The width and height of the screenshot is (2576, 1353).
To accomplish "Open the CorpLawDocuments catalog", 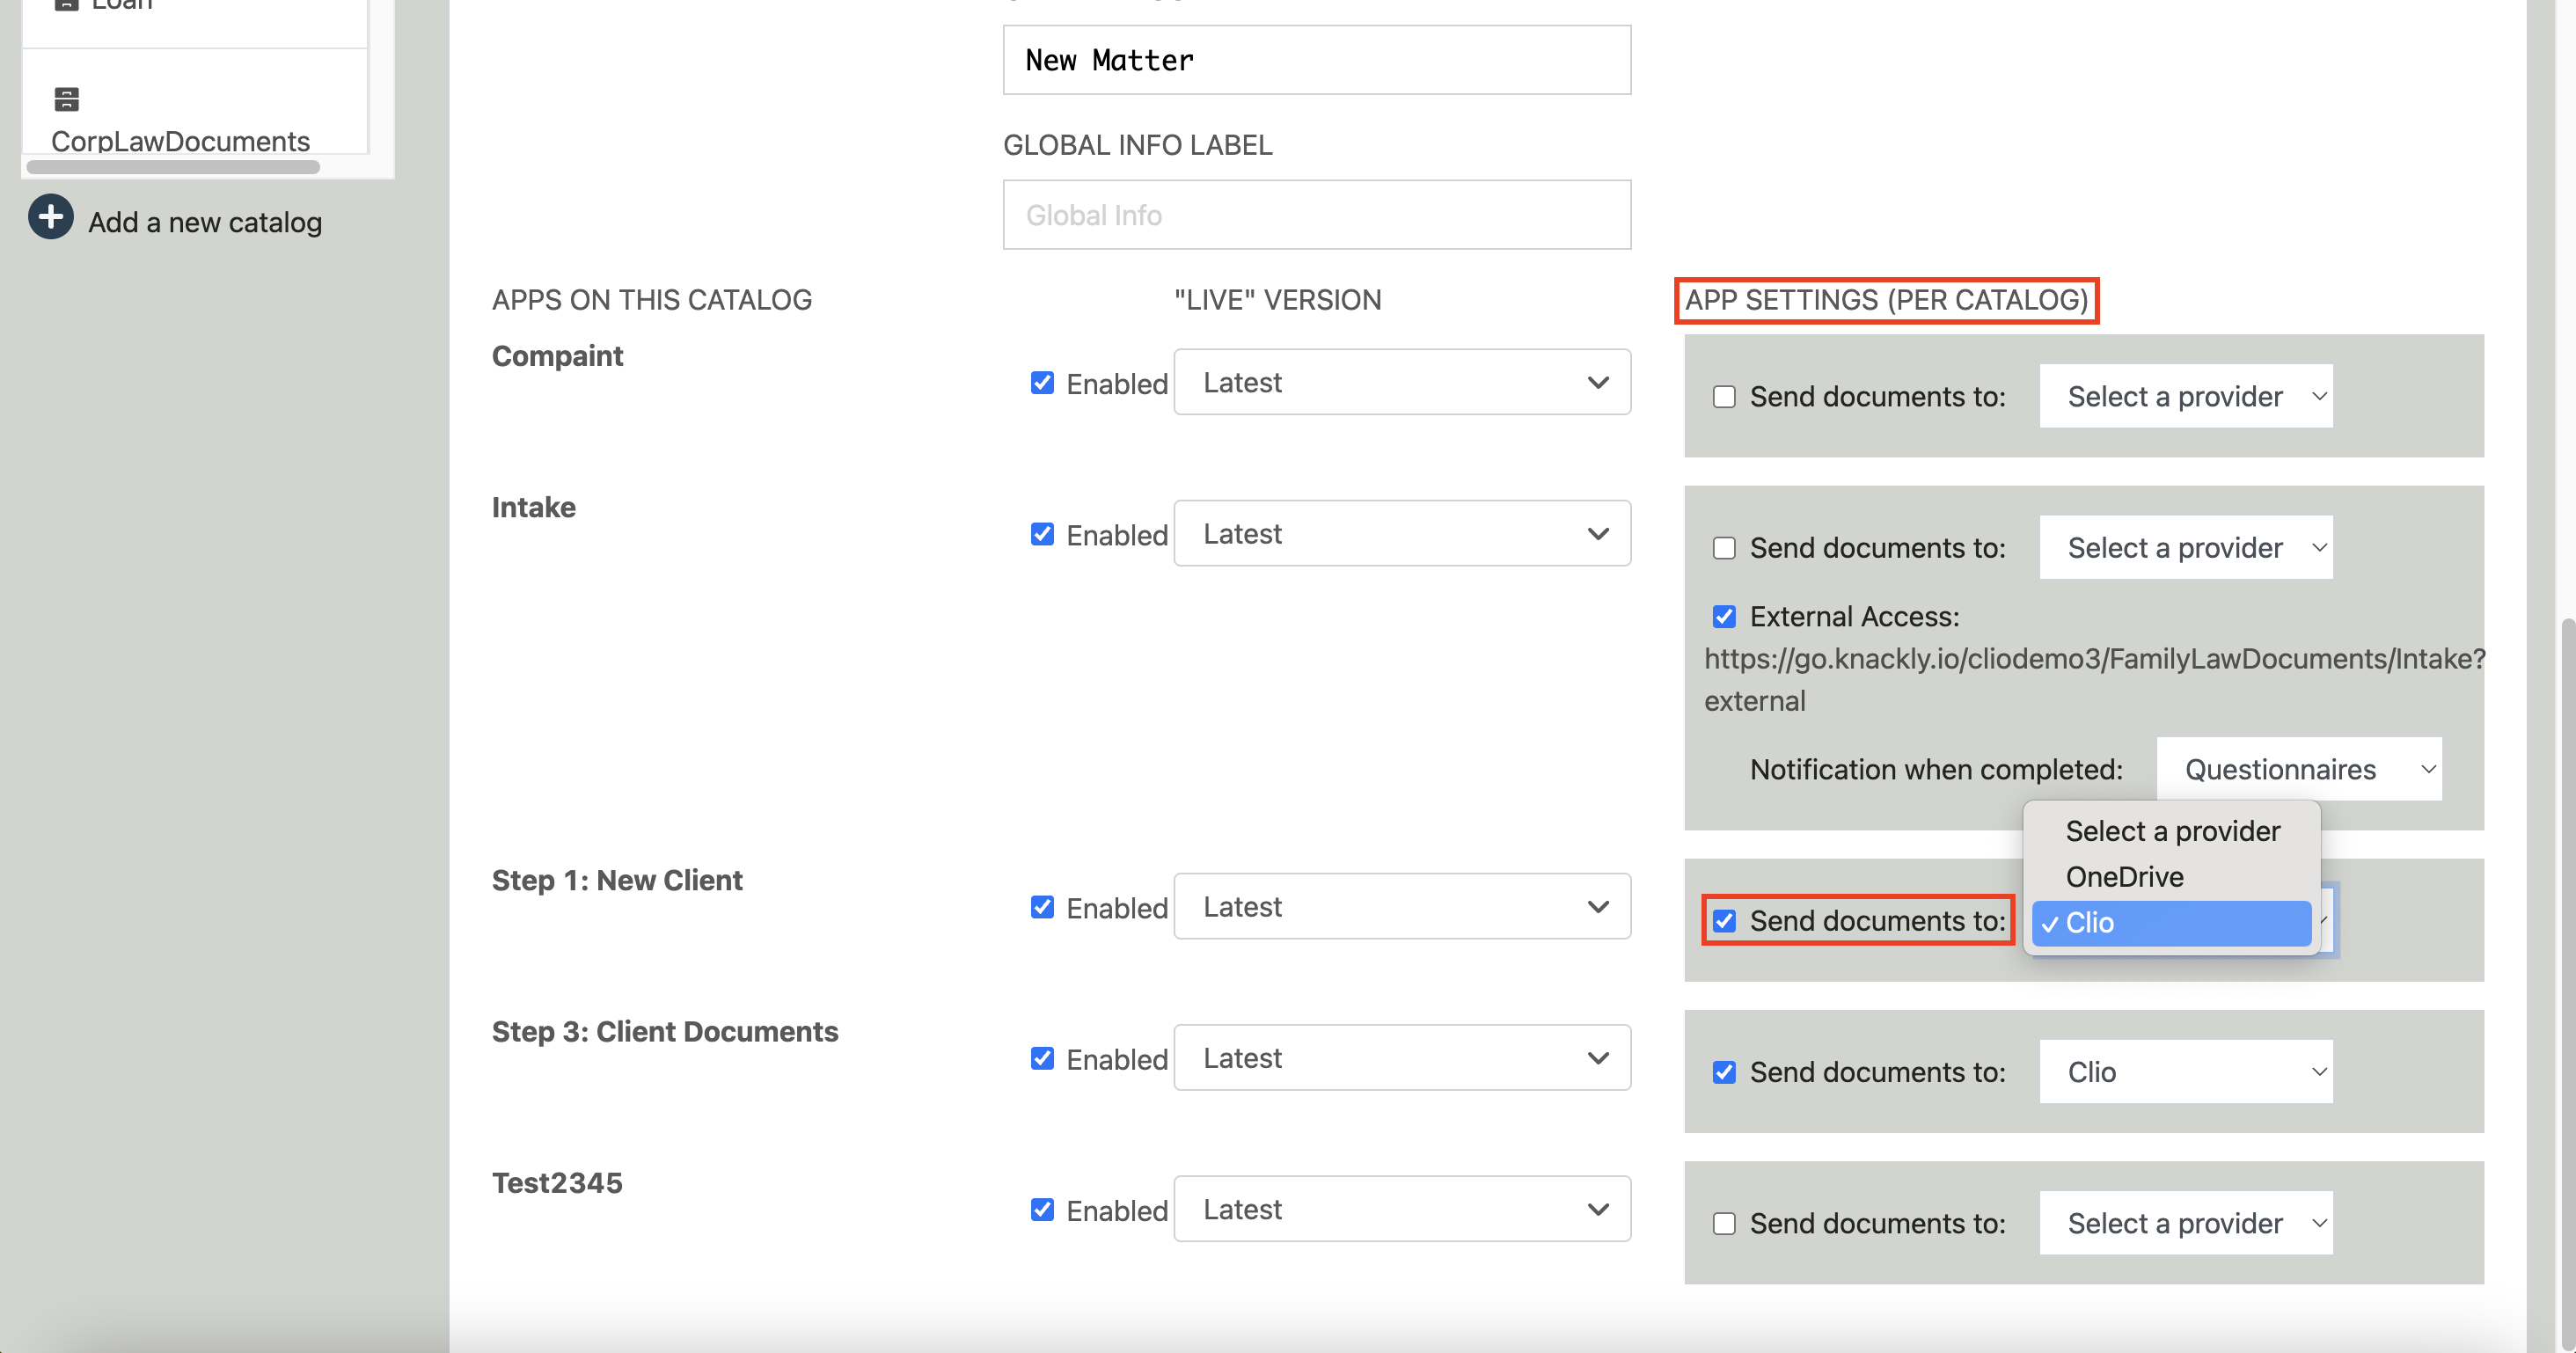I will click(x=180, y=141).
